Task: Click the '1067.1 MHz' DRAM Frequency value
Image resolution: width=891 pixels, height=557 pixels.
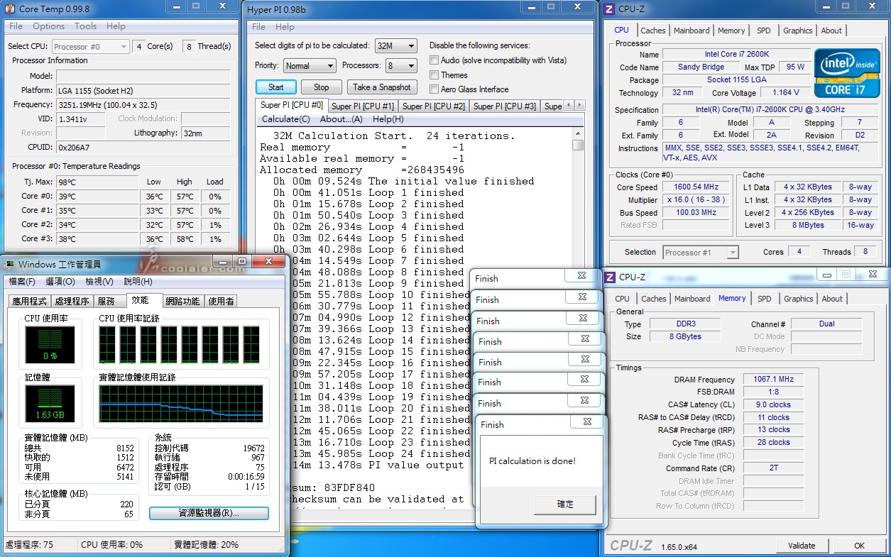Action: 773,380
